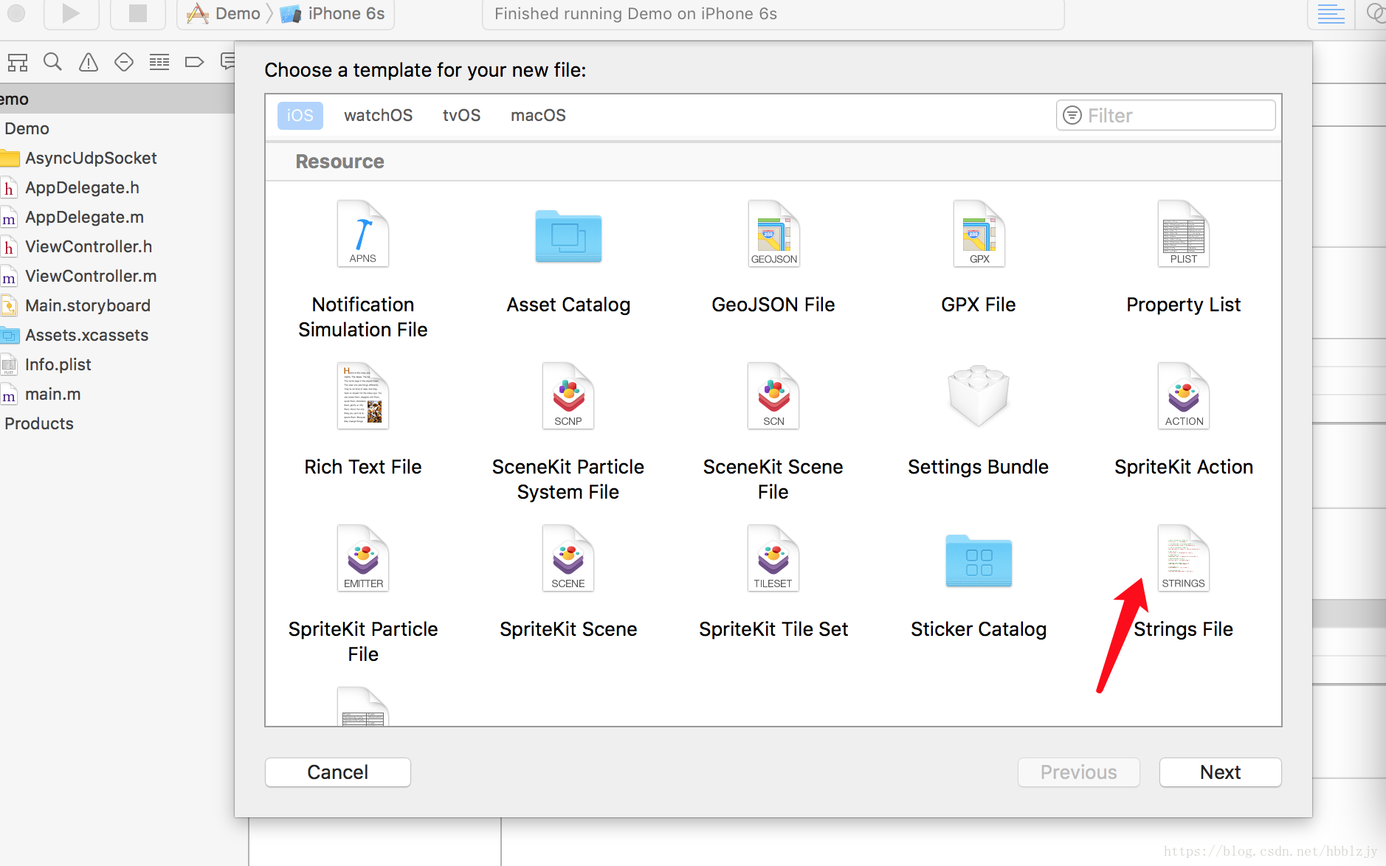Choose the Asset Catalog template
Viewport: 1386px width, 866px height.
tap(568, 258)
